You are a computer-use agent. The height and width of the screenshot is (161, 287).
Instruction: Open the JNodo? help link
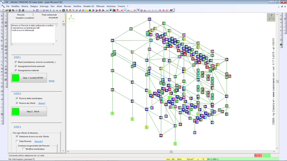42,103
